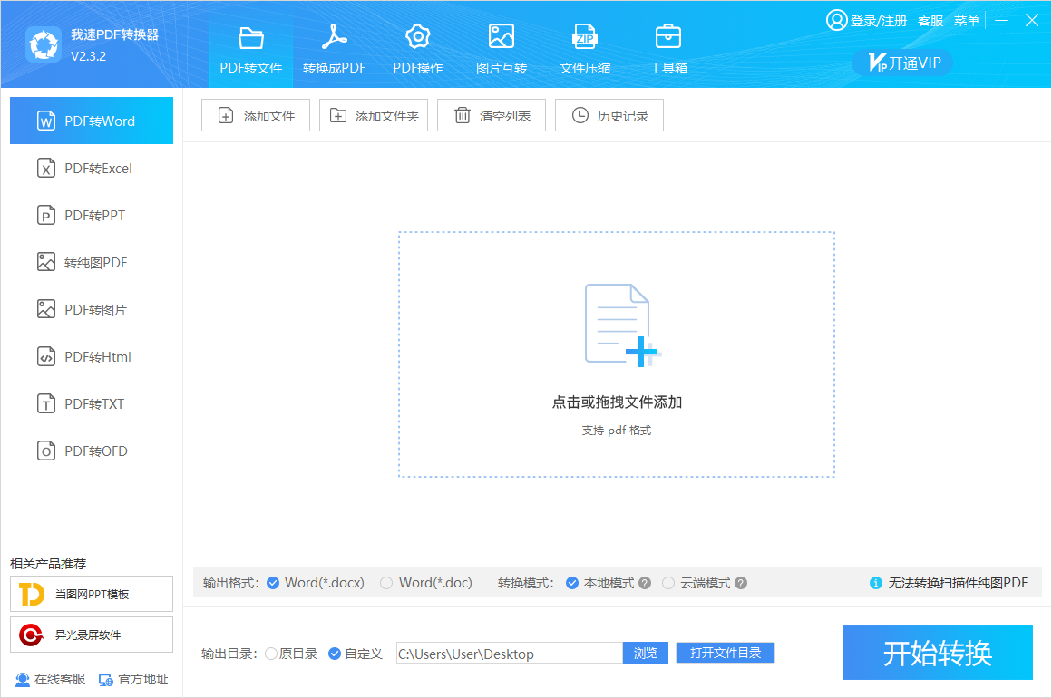The height and width of the screenshot is (698, 1052).
Task: Select PDF转Excel in the sidebar
Action: 92,169
